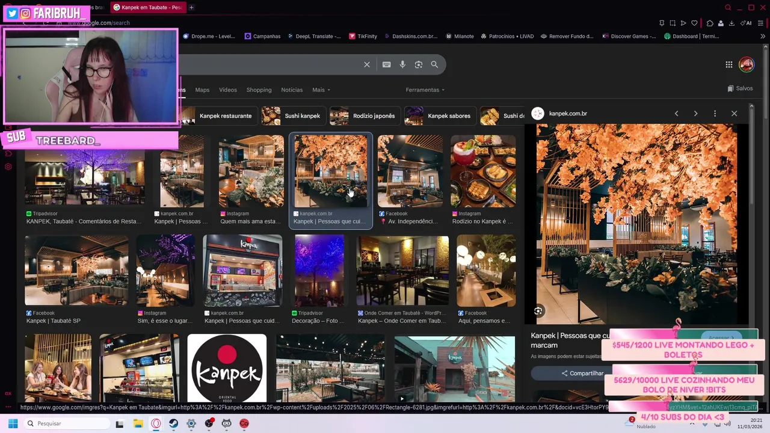Switch to the Maps tab
Image resolution: width=770 pixels, height=433 pixels.
pyautogui.click(x=202, y=90)
